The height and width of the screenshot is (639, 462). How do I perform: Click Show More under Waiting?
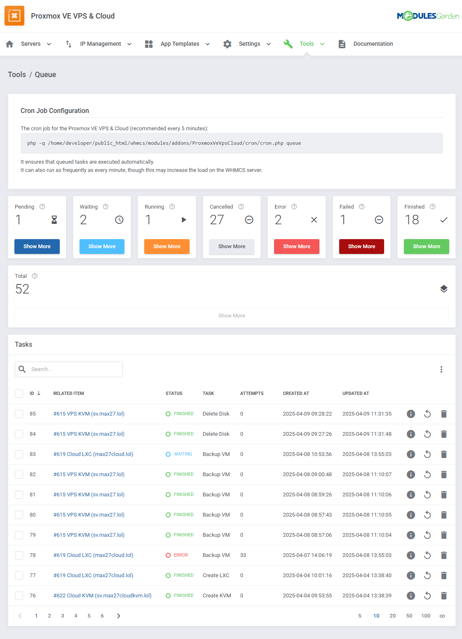tap(102, 247)
